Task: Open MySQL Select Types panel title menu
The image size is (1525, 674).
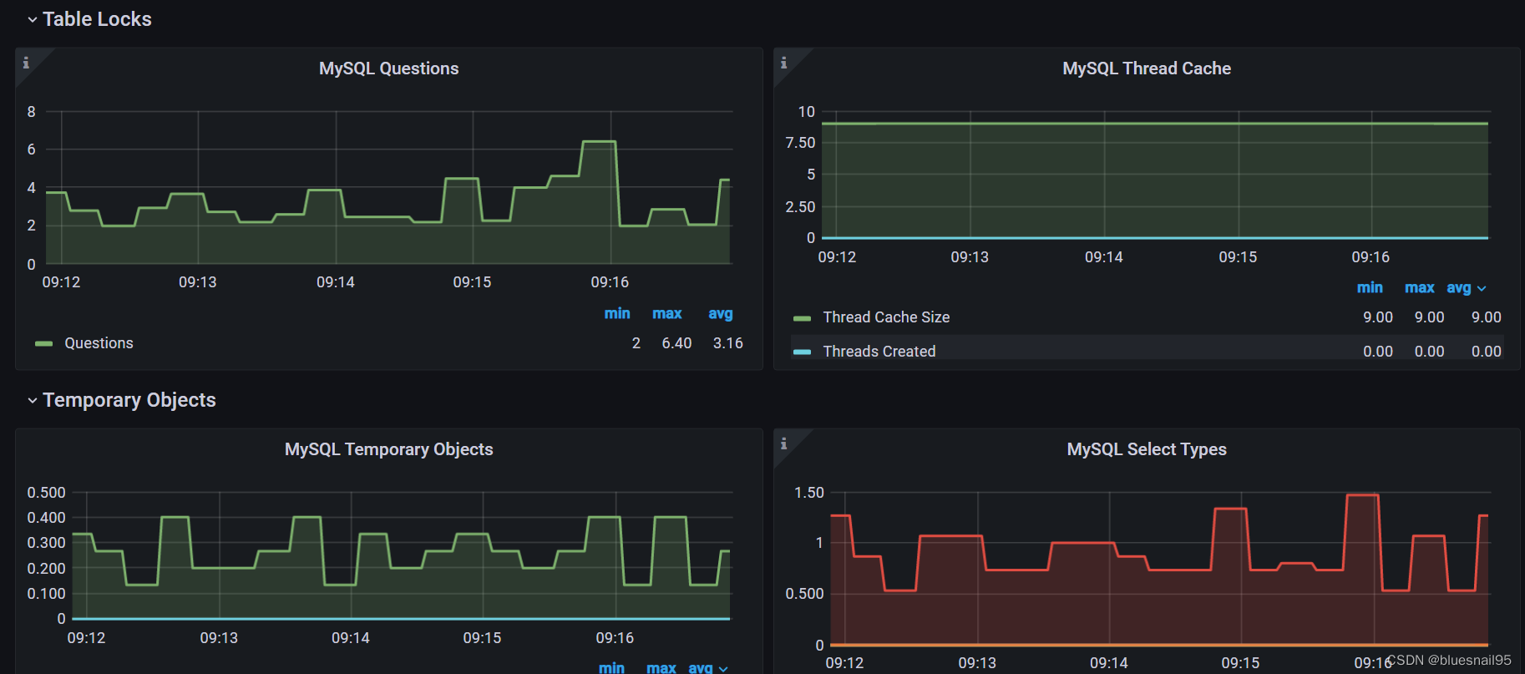Action: tap(1147, 449)
